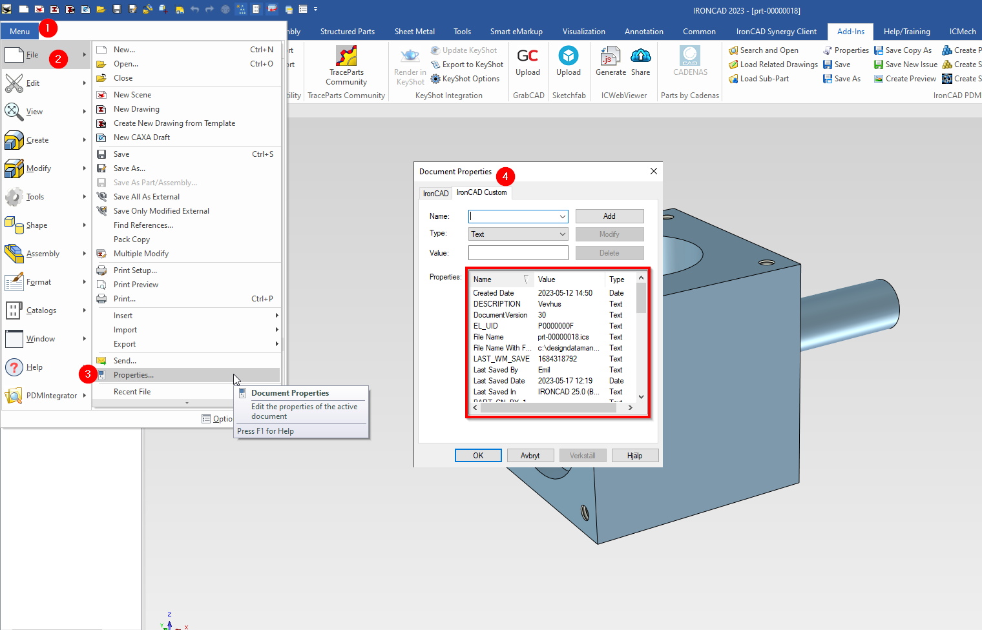This screenshot has width=982, height=630.
Task: Expand the Type dropdown showing Text
Action: 563,234
